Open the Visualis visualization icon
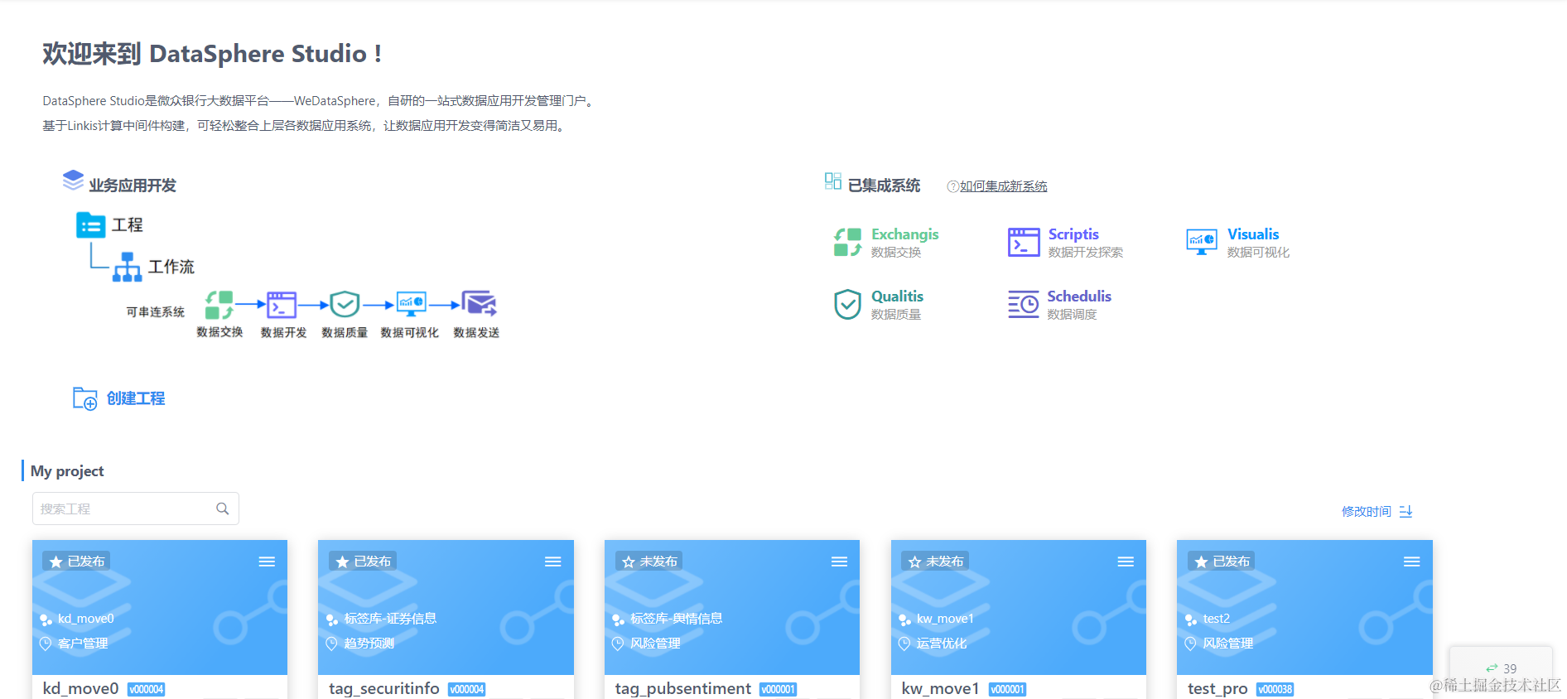The height and width of the screenshot is (699, 1567). 1202,242
